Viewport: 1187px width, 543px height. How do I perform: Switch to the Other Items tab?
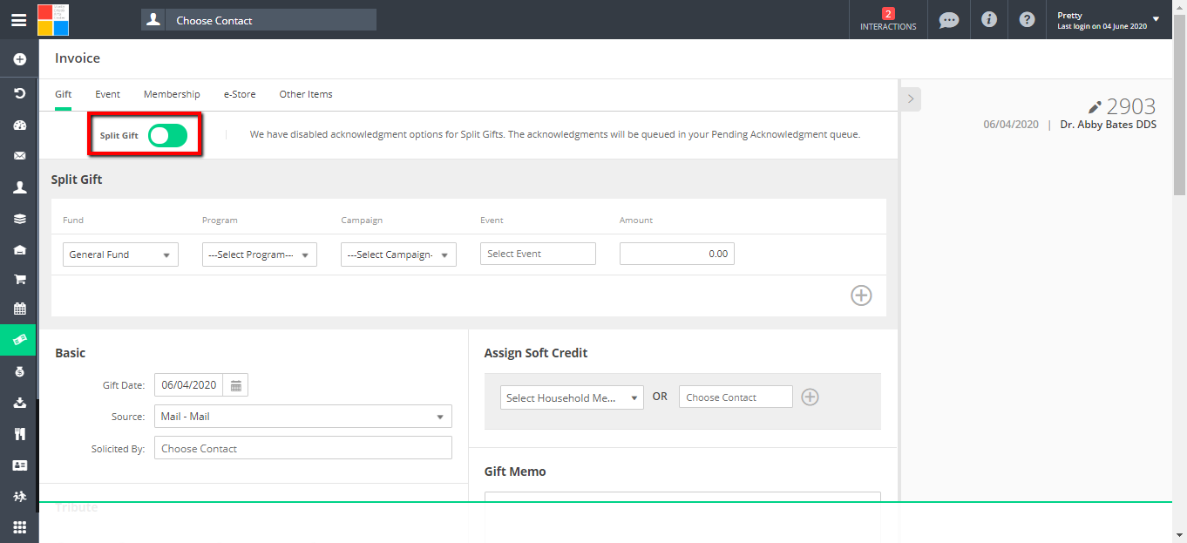tap(306, 94)
